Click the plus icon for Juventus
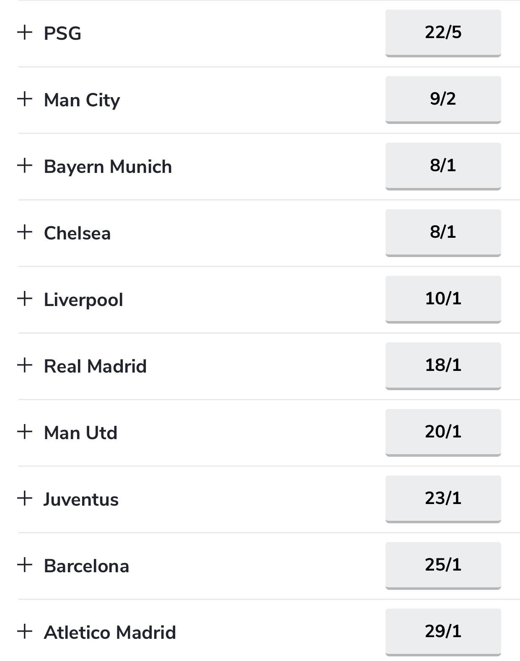Screen dimensions: 520x661 25,498
